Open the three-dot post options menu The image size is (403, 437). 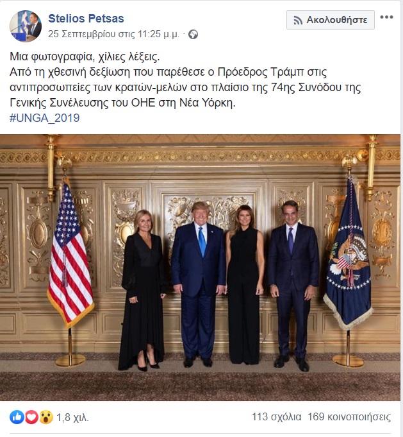tap(386, 17)
